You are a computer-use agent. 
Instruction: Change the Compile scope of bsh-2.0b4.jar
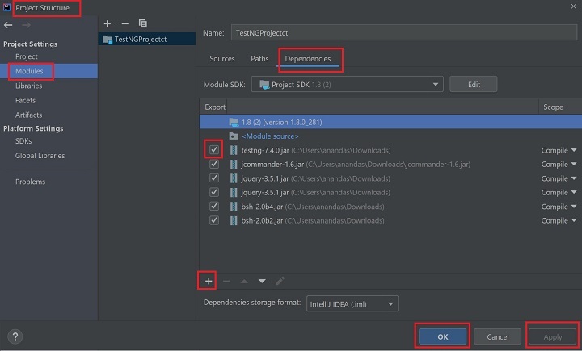click(x=559, y=207)
